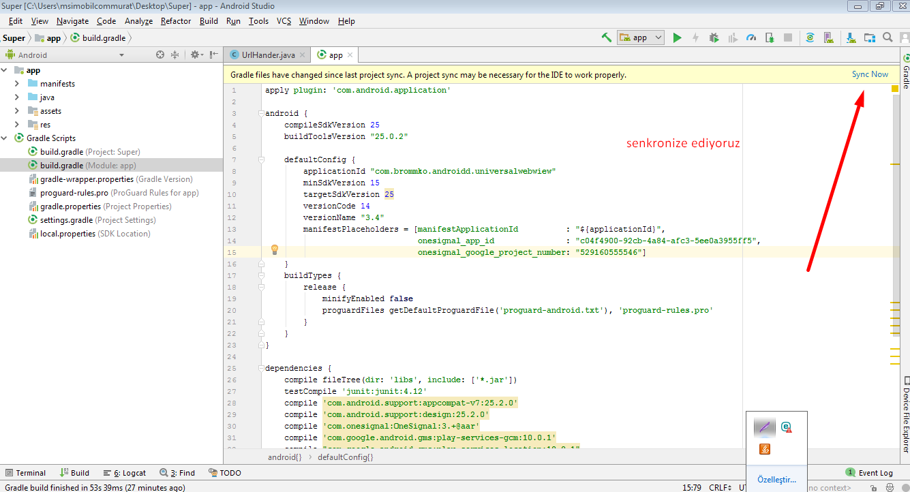
Task: Open CRLF line separator selector
Action: pos(721,487)
